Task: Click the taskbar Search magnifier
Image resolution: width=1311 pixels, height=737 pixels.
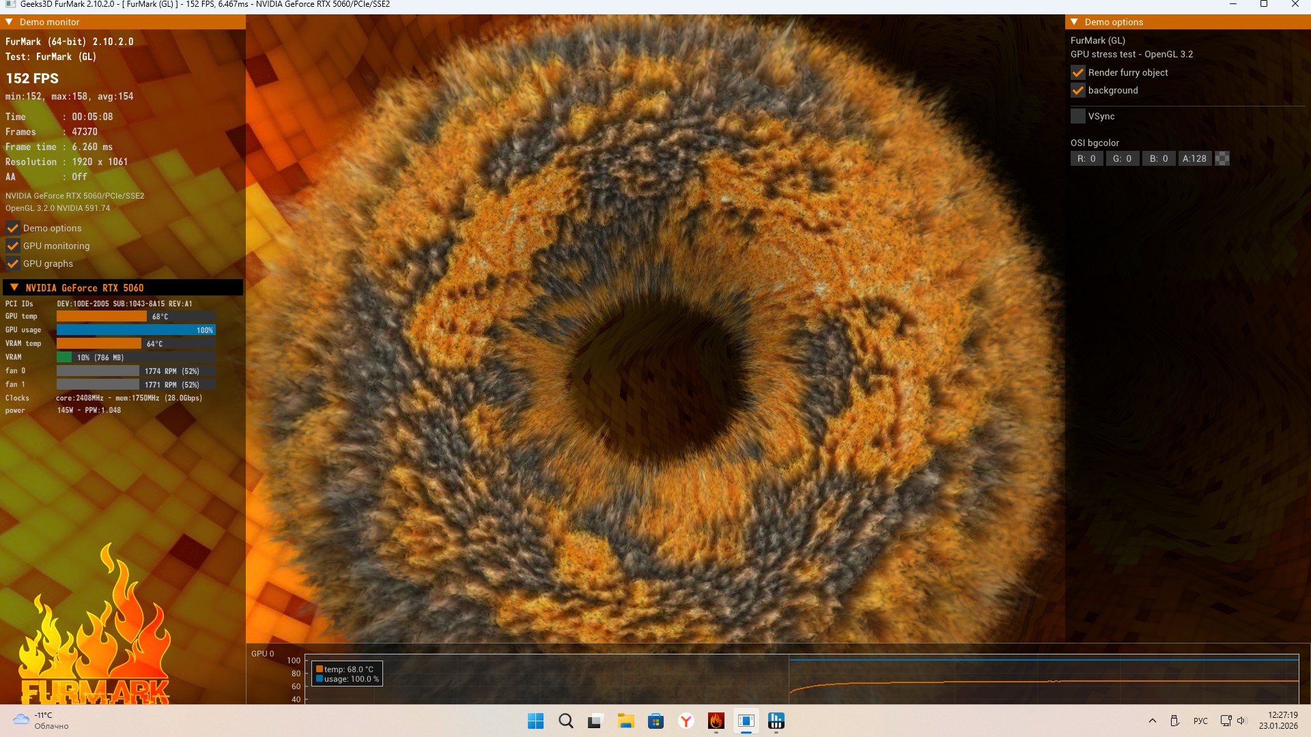Action: [x=566, y=721]
